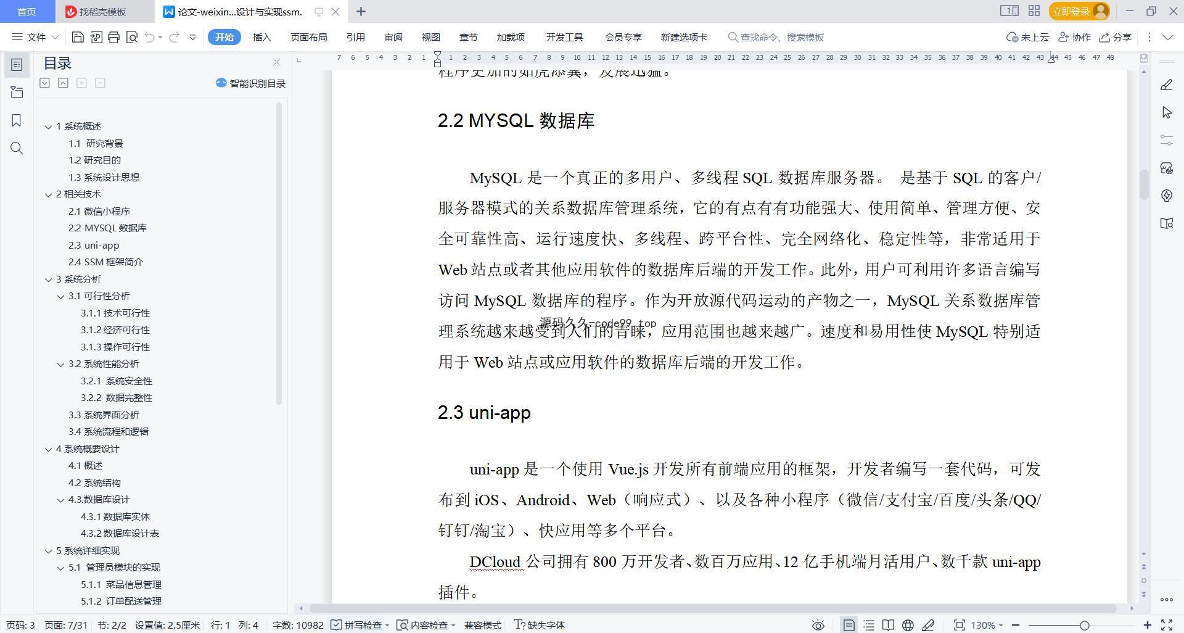Open the 开发工具 ribbon tab
The width and height of the screenshot is (1184, 633).
565,38
